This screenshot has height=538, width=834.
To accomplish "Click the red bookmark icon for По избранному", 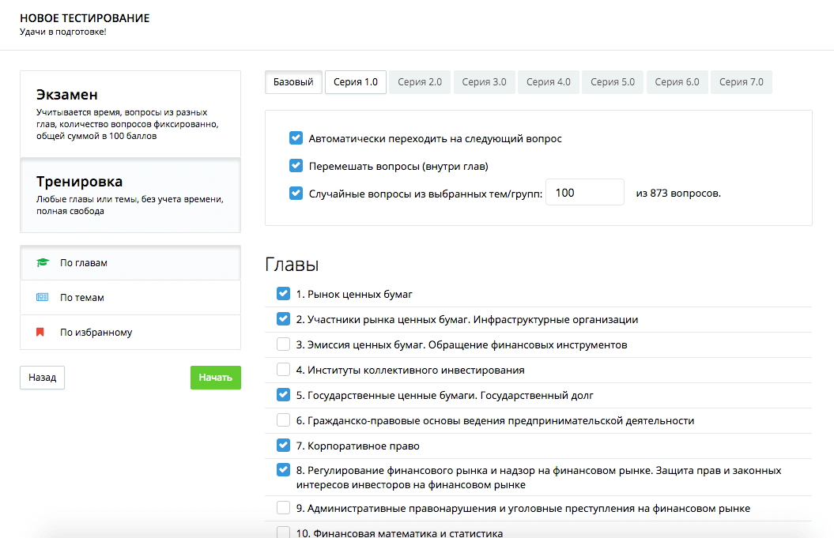I will pos(40,333).
